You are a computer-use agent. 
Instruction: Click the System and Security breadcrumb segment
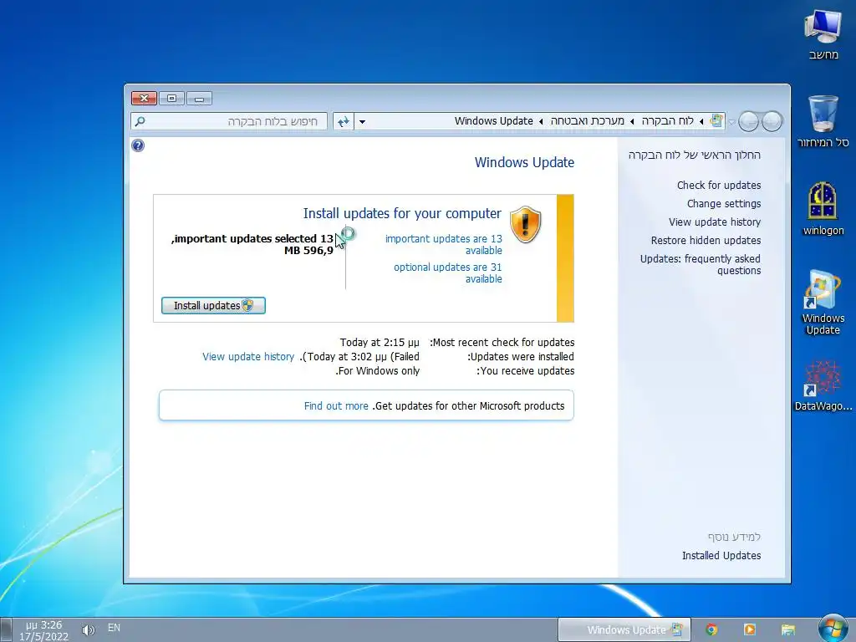click(587, 120)
